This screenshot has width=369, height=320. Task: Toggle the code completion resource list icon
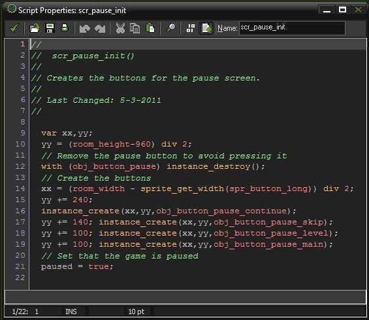206,28
